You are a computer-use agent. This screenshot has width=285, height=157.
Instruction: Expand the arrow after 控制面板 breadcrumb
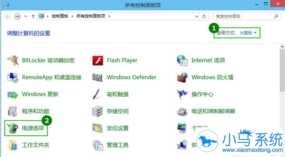[72, 16]
